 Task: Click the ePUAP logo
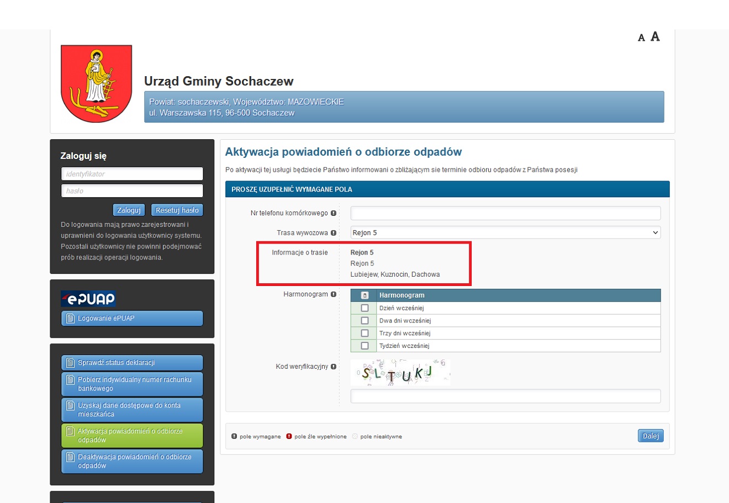tap(88, 299)
